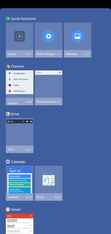Viewport: 111px width, 234px height.
Task: Choose the Month 4 x 5 widget label
Action: click(48, 197)
